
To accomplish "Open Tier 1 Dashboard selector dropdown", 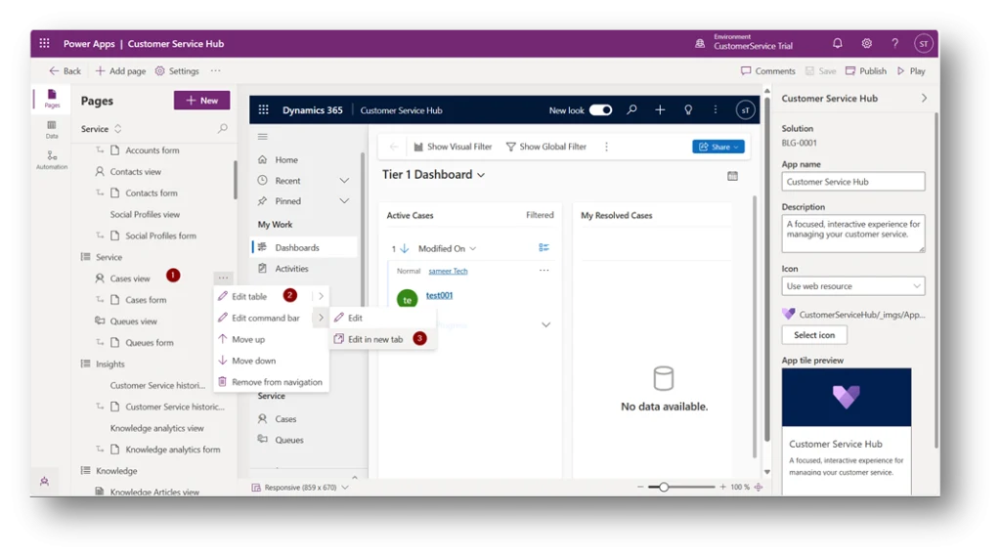I will coord(481,175).
